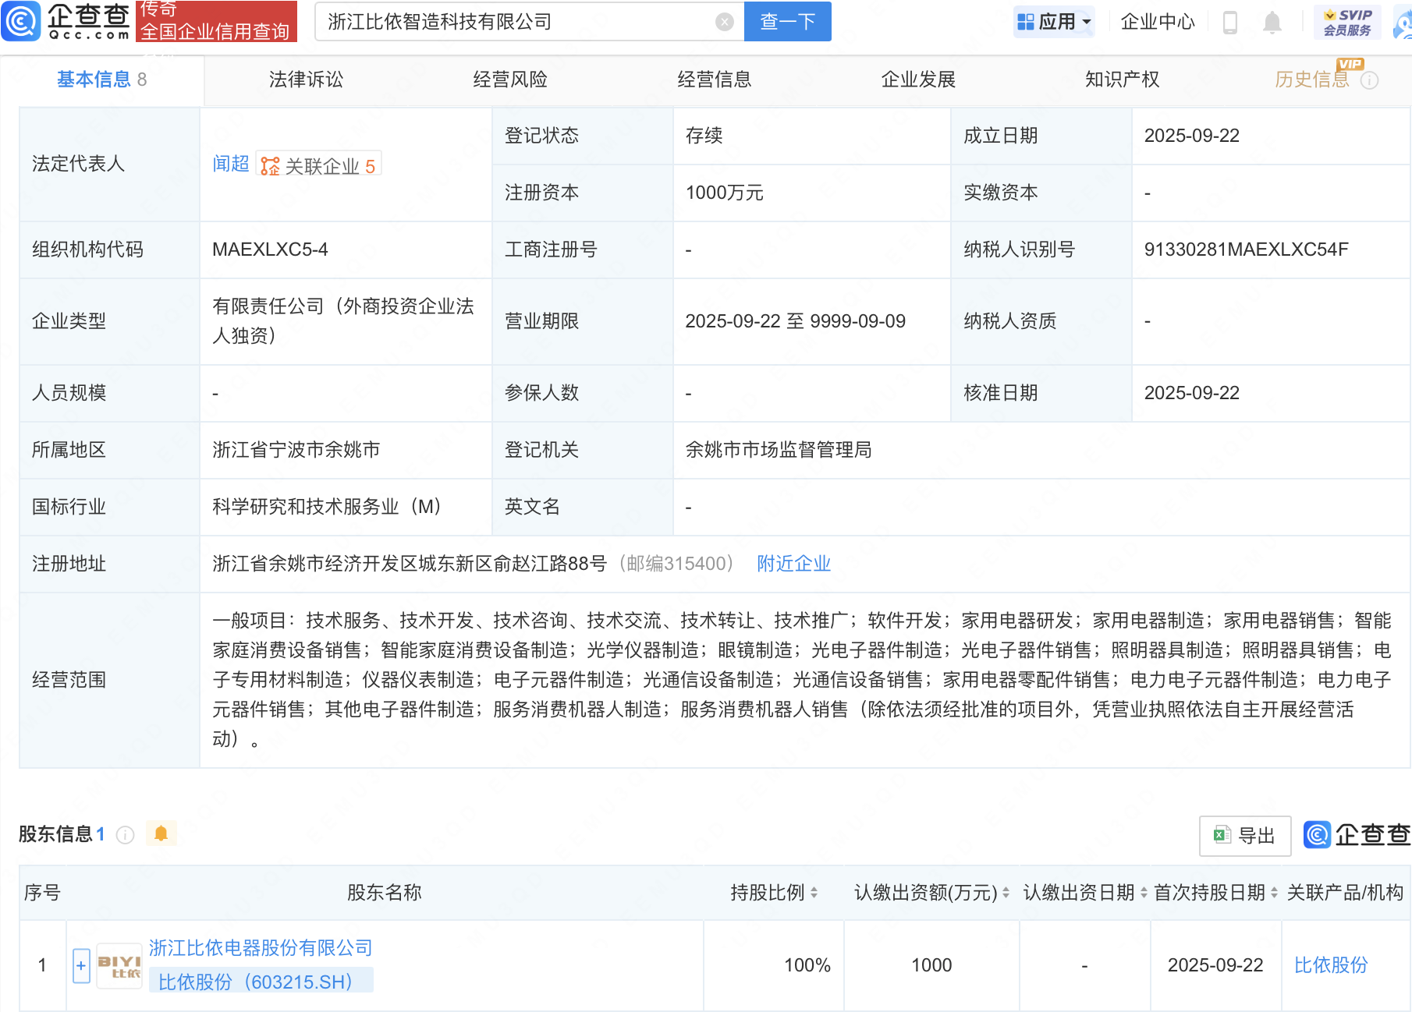Image resolution: width=1412 pixels, height=1012 pixels.
Task: Click the 核准日期 value 2025-09-22
Action: point(1191,393)
